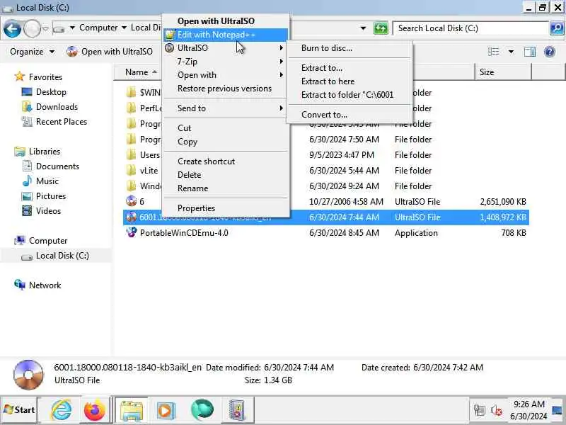Choose Rename from the context menu
This screenshot has height=425, width=566.
tap(226, 188)
